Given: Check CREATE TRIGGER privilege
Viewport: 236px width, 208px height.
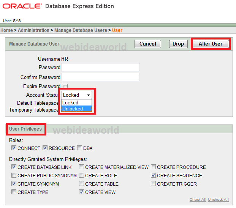Looking at the screenshot, I should (x=153, y=183).
